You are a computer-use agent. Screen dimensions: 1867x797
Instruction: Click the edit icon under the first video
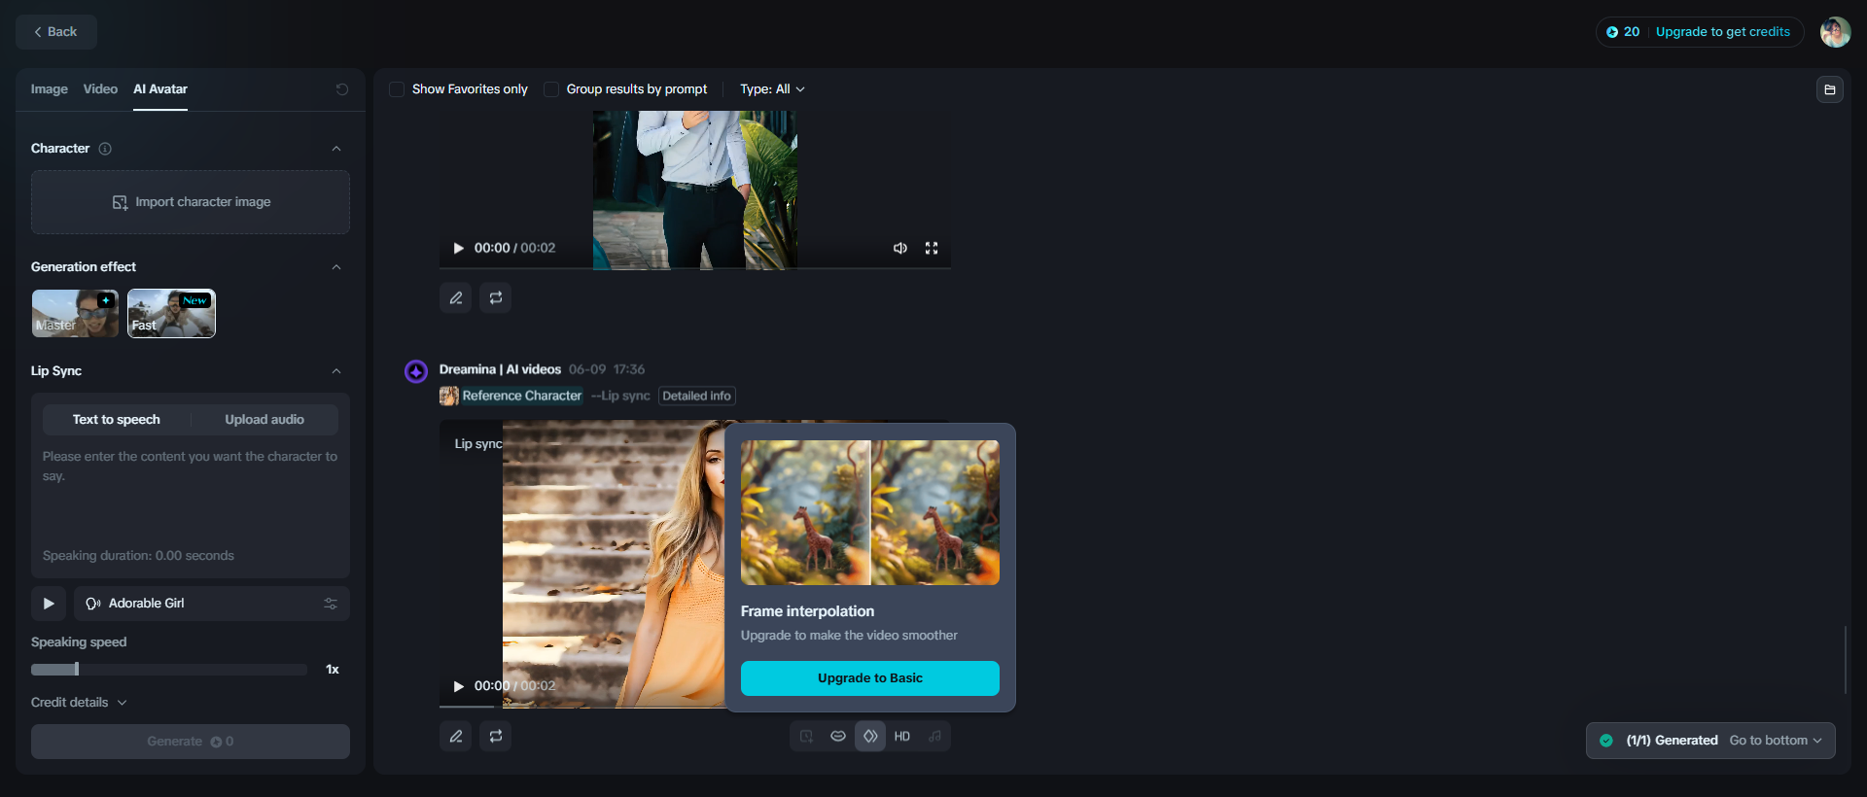coord(456,298)
